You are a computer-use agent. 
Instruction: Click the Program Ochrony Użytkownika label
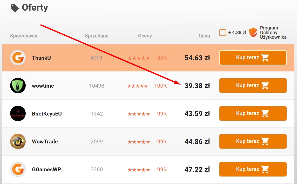(x=273, y=32)
